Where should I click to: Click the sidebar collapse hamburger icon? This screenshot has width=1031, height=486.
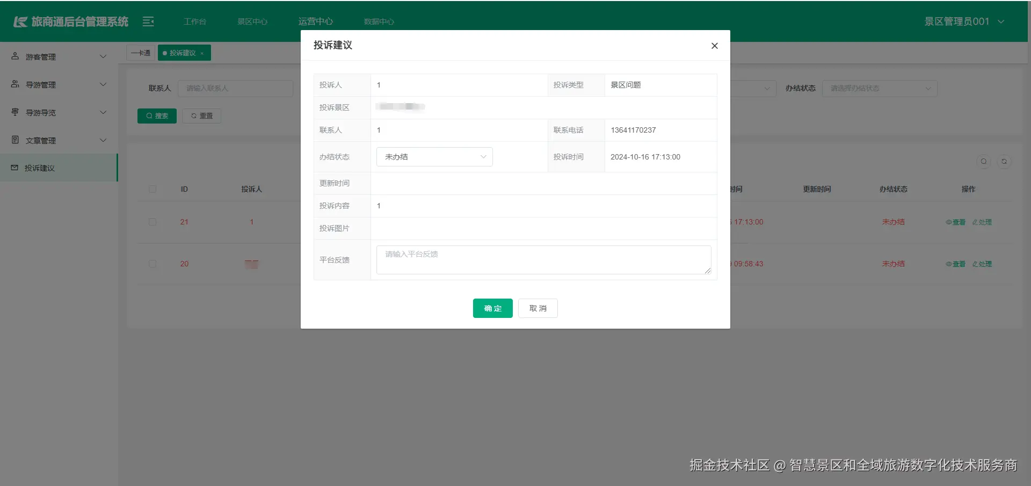tap(148, 21)
